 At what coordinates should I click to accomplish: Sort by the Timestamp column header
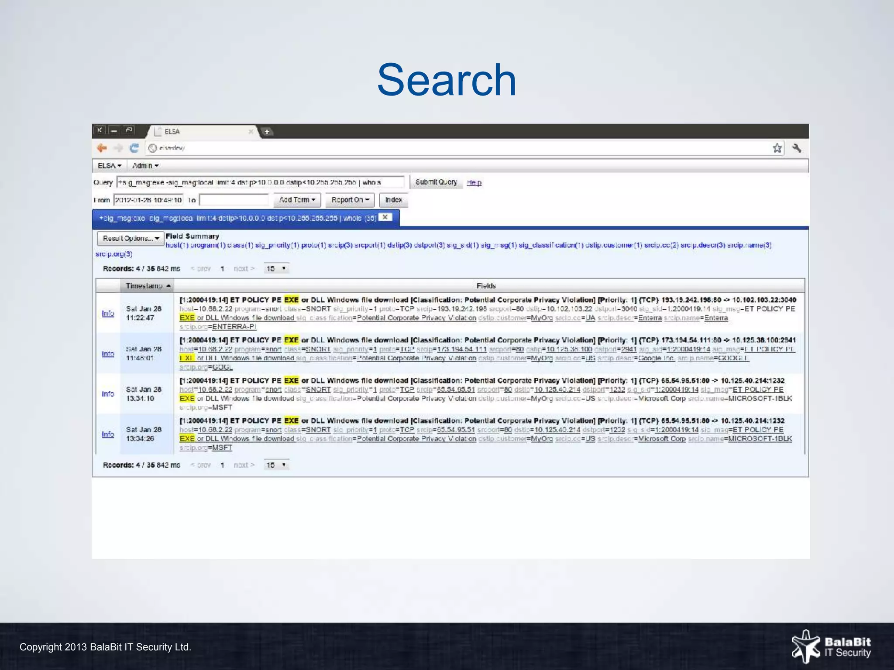[147, 286]
